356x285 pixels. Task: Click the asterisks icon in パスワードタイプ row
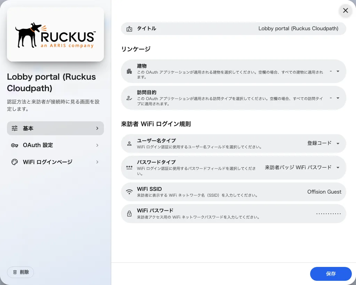click(129, 168)
